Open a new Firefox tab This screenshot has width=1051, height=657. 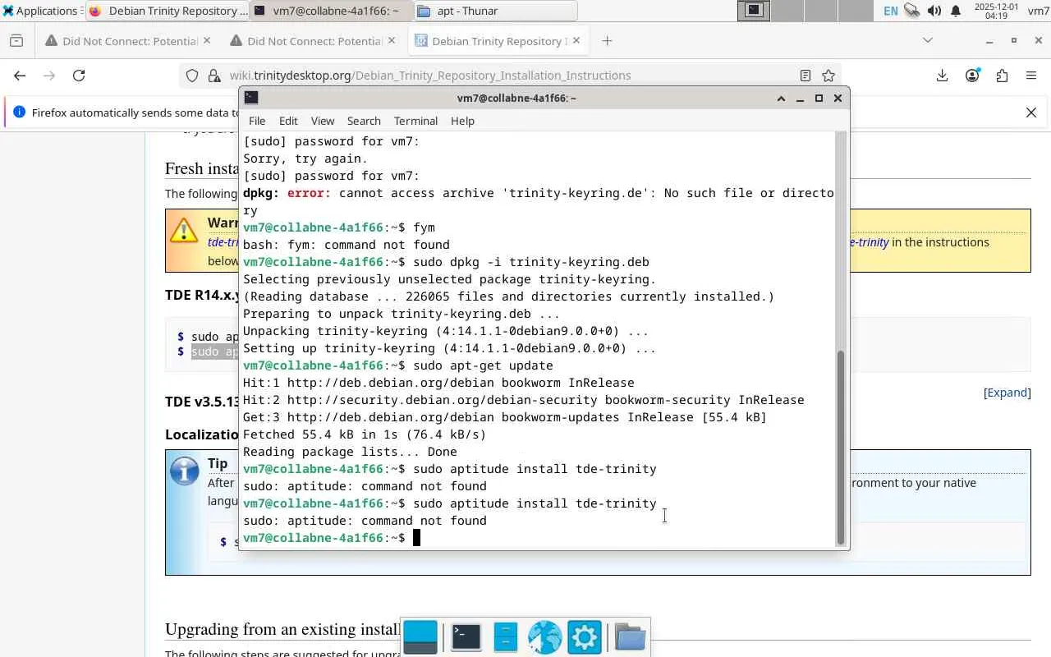pos(607,41)
